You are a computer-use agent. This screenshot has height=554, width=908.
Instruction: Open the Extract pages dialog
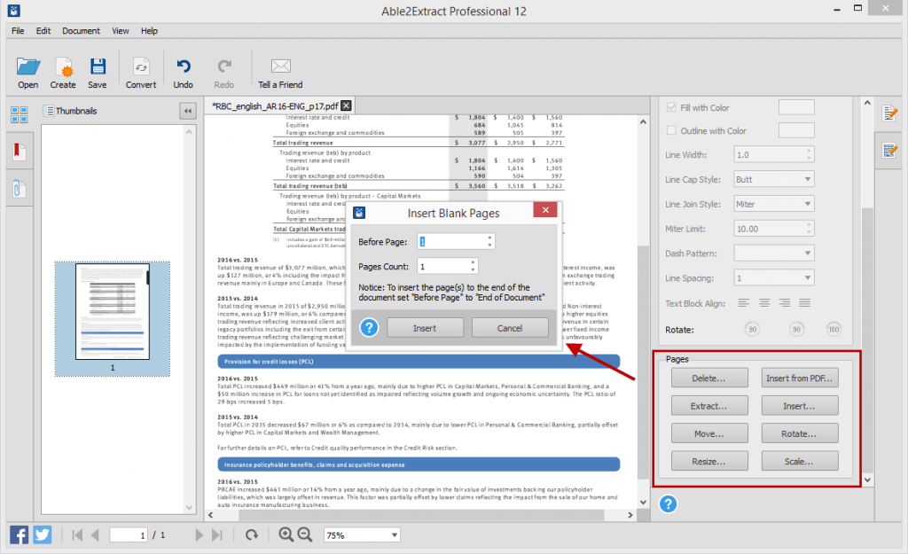coord(709,405)
